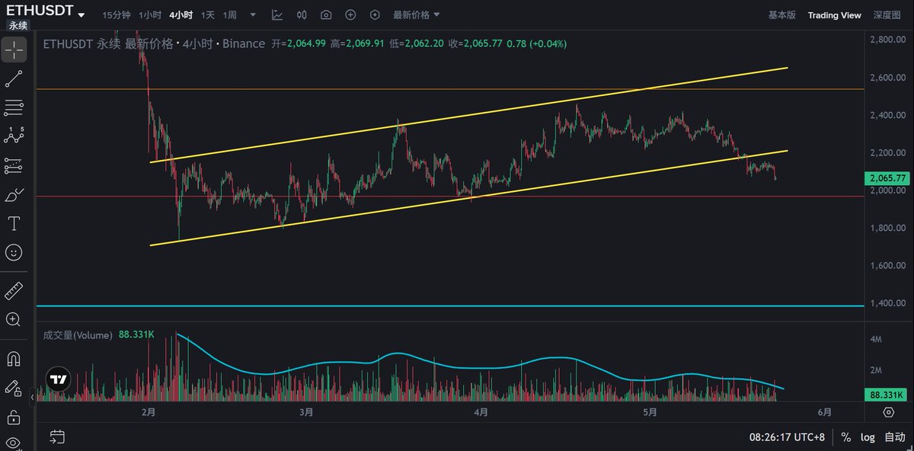This screenshot has width=914, height=451.
Task: Switch to 基本版 chart mode
Action: 781,15
